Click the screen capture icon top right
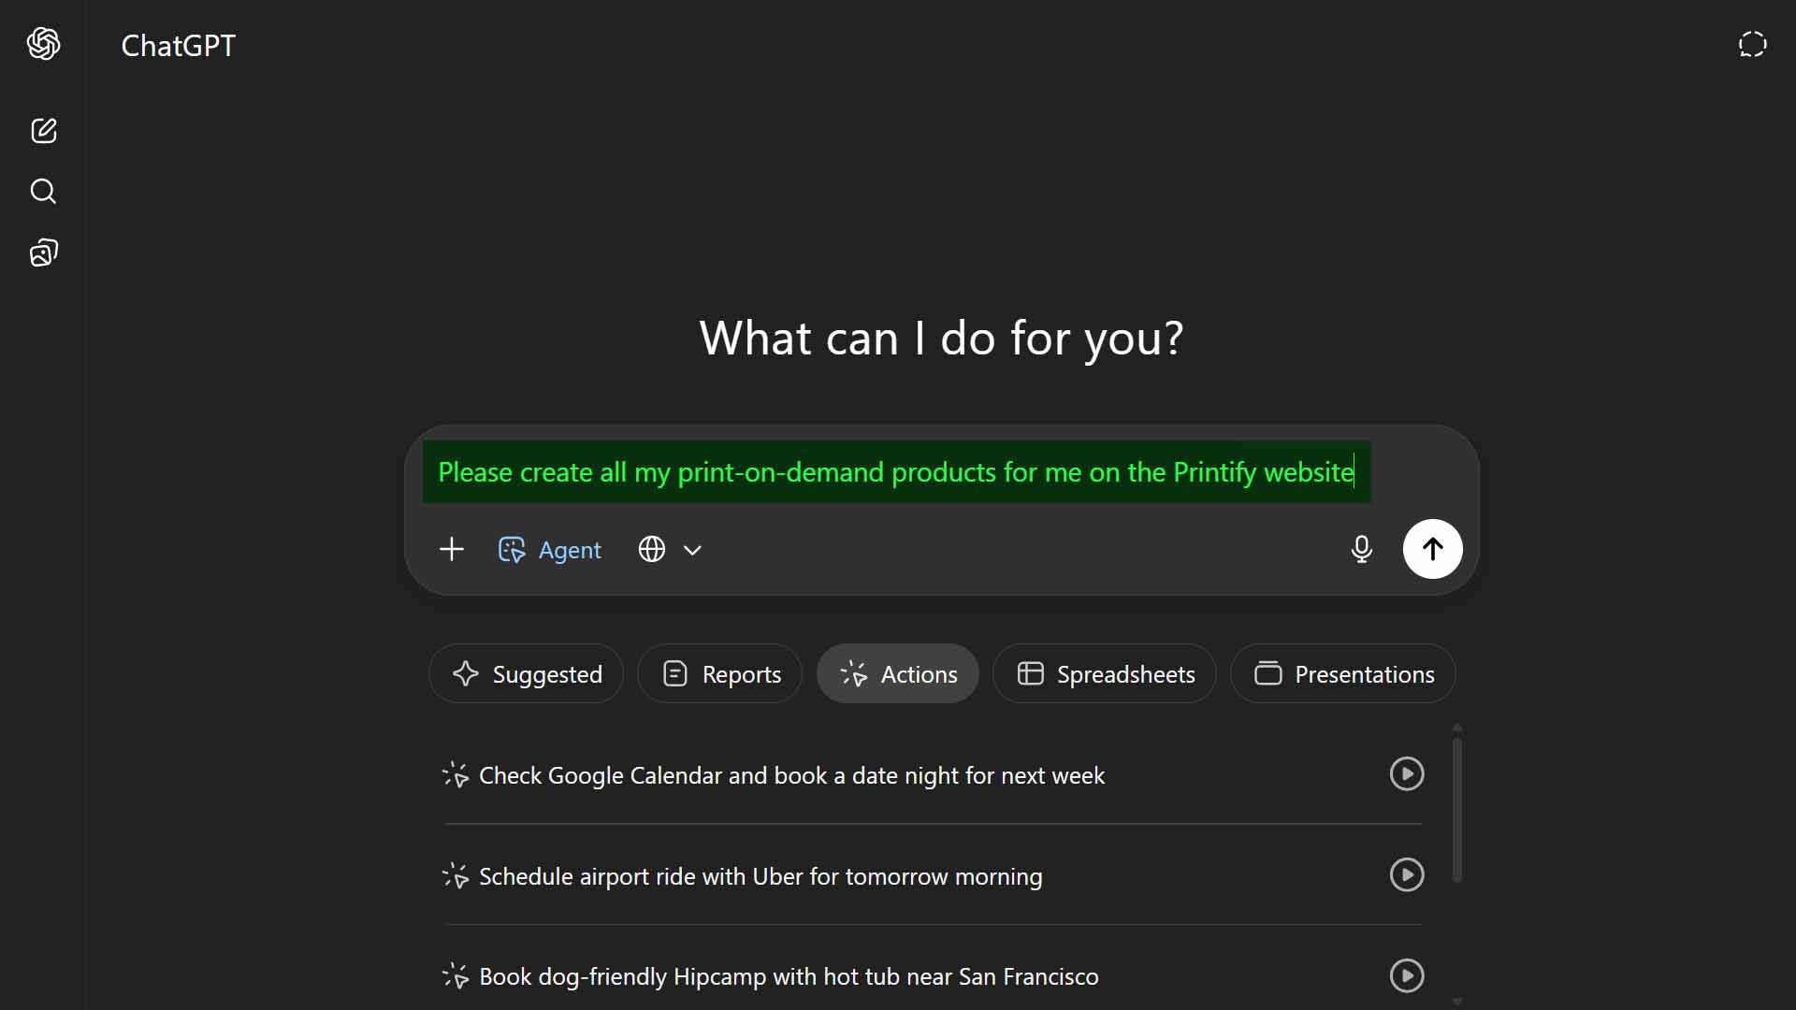Viewport: 1796px width, 1010px height. (x=1751, y=44)
